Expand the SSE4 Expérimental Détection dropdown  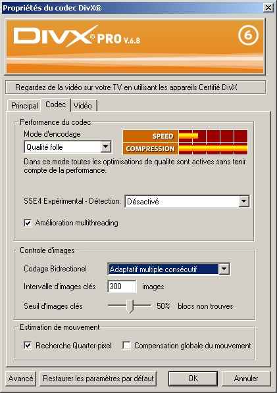pyautogui.click(x=243, y=201)
